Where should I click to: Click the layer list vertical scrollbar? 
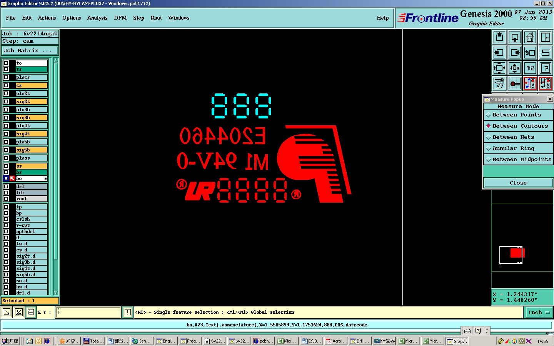pyautogui.click(x=56, y=176)
